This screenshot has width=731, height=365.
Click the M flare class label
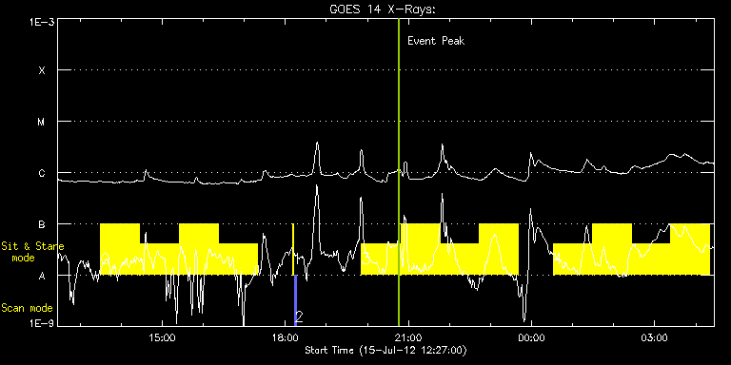point(42,122)
